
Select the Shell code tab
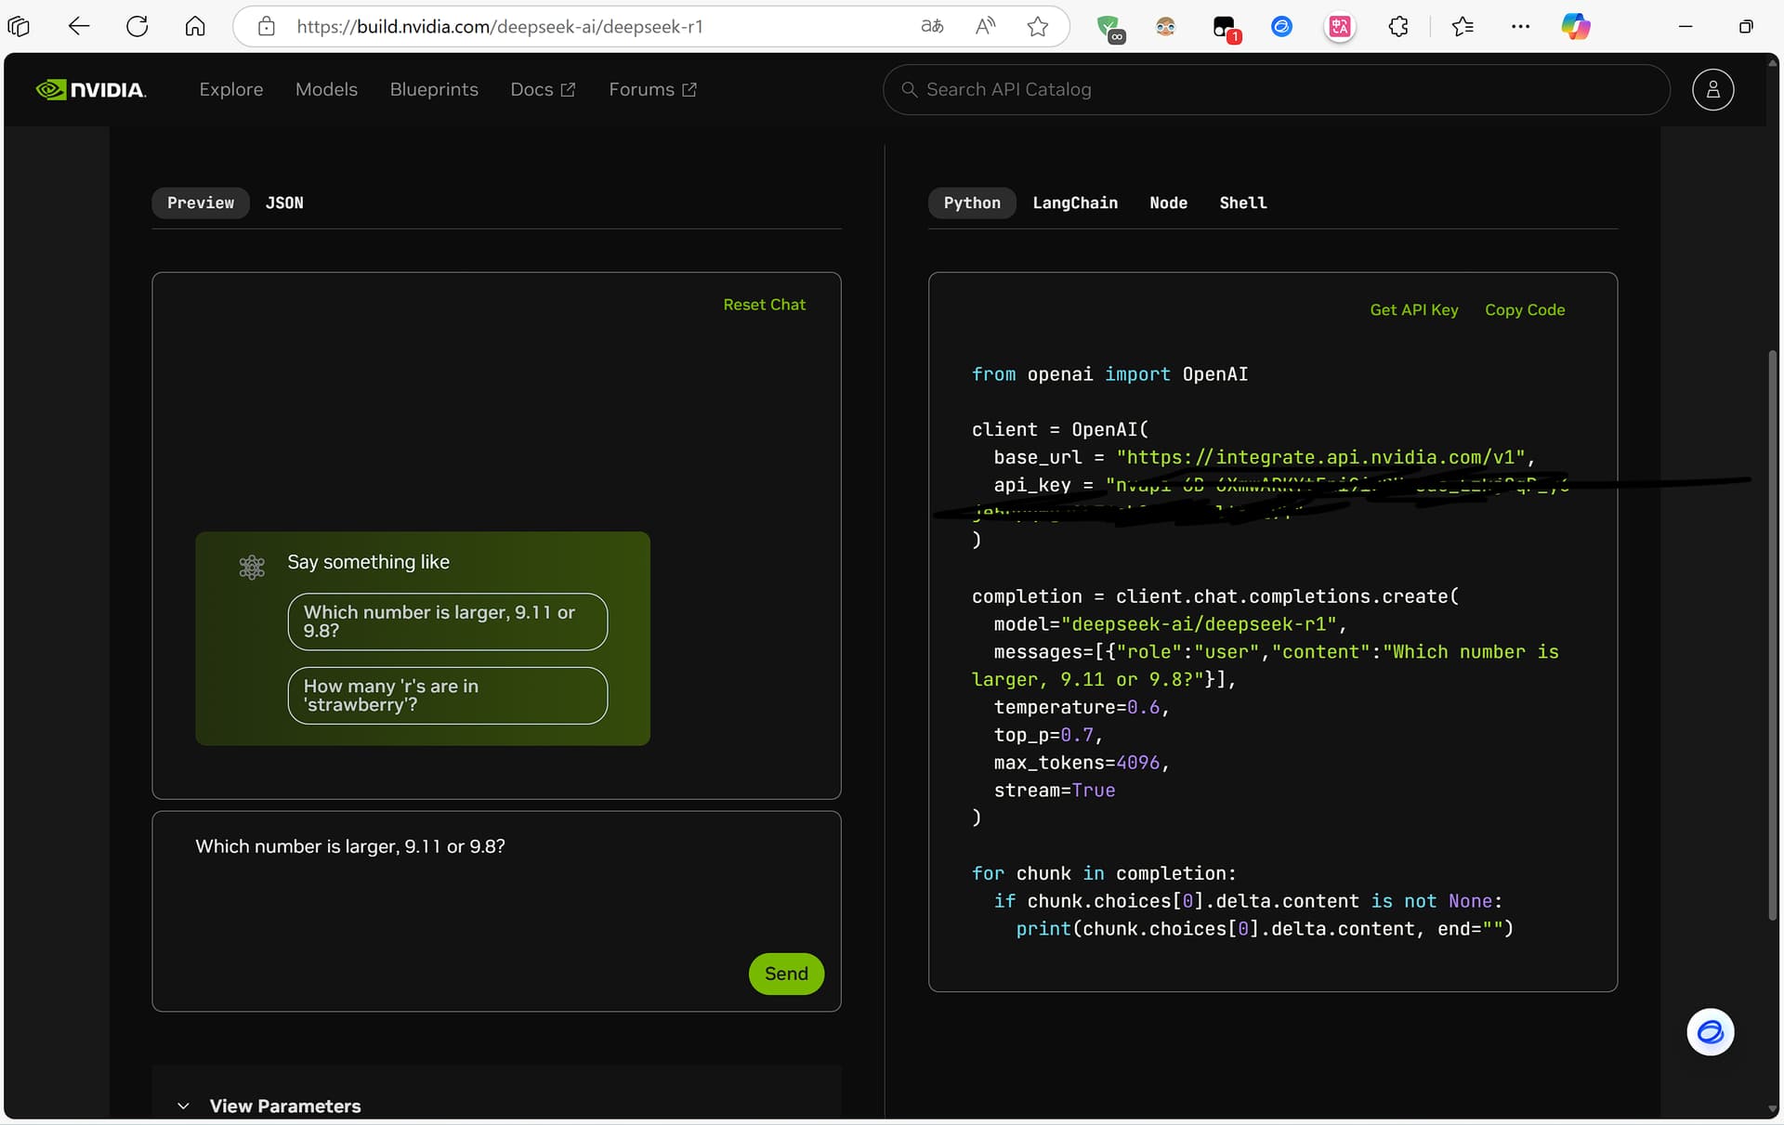coord(1243,203)
